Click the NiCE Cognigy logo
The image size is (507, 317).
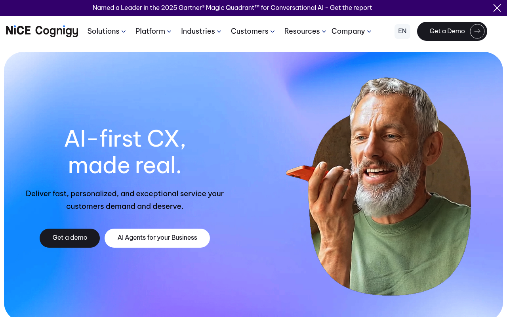point(42,31)
